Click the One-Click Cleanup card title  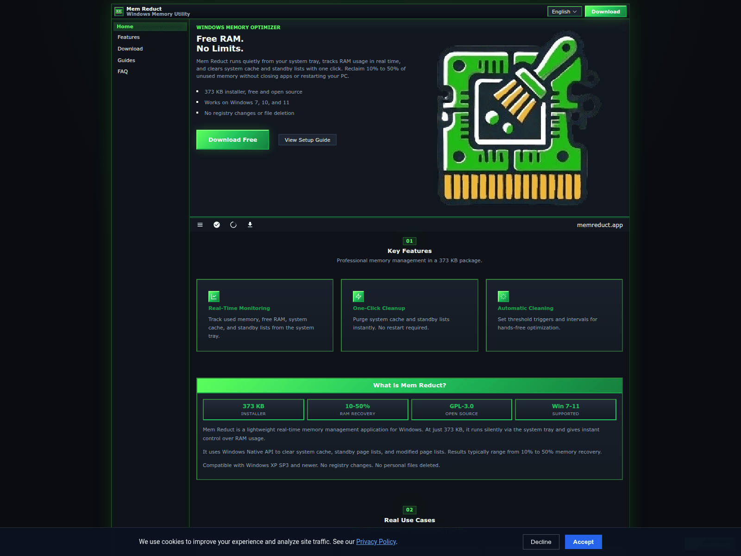click(379, 308)
